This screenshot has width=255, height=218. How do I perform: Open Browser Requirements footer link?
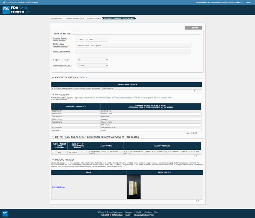(x=114, y=212)
